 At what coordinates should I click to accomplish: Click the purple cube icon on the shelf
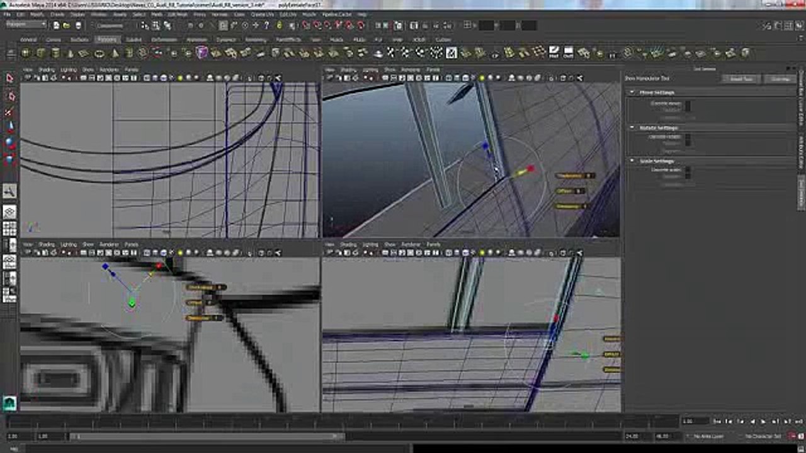201,53
